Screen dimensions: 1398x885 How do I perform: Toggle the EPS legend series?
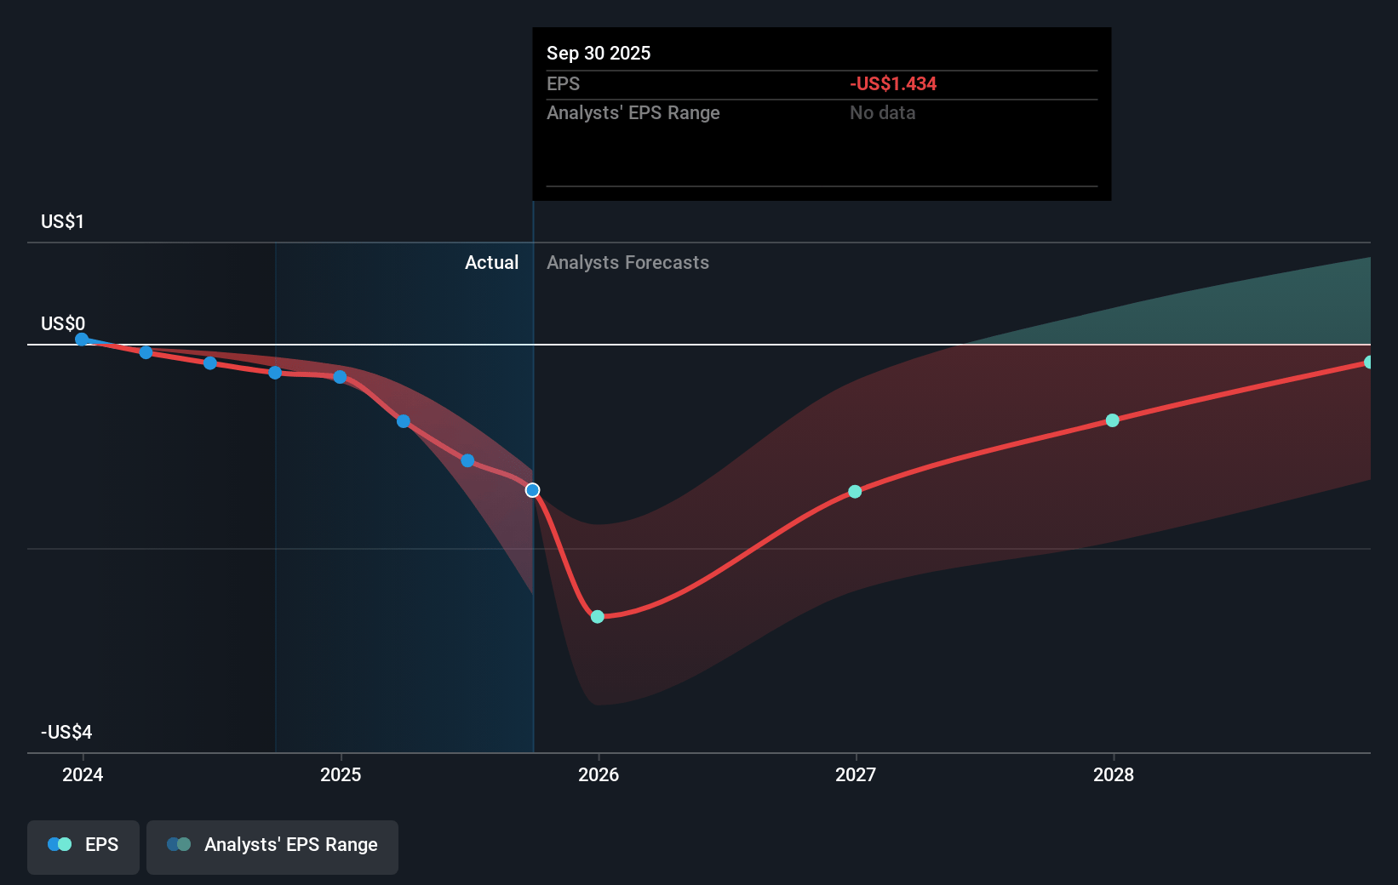pos(83,845)
